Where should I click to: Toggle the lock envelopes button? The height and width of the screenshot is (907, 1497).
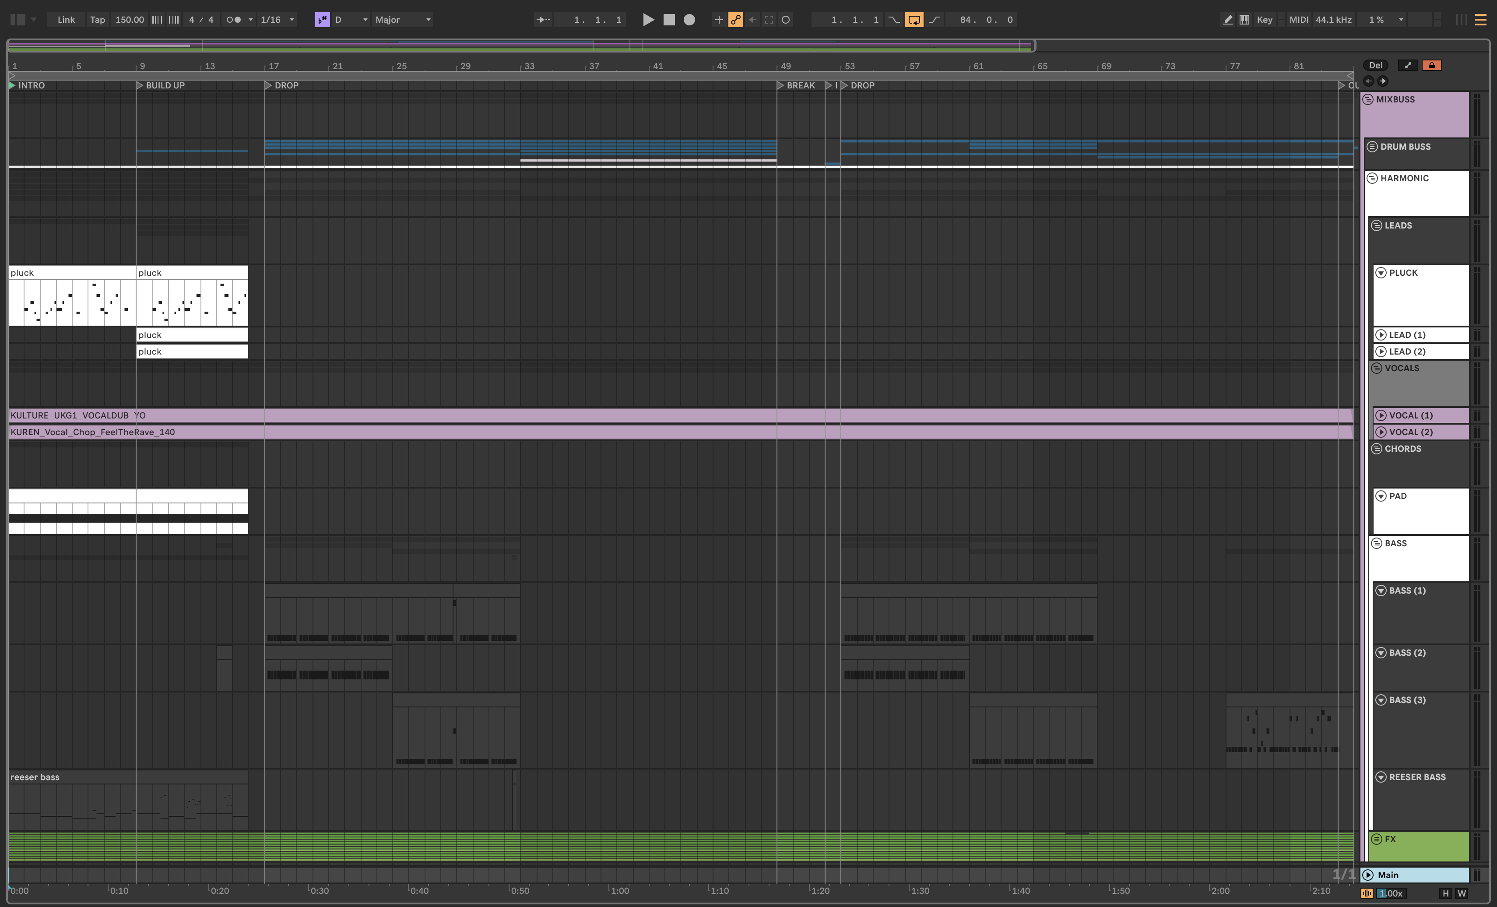(1431, 65)
